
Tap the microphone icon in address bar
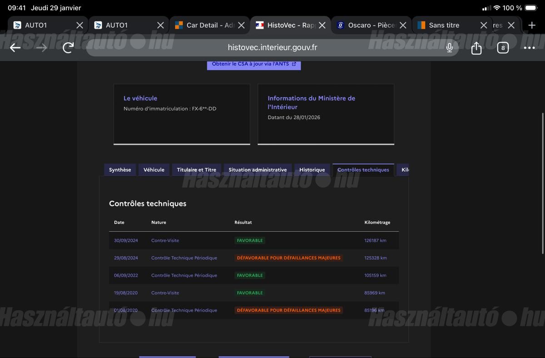(450, 48)
